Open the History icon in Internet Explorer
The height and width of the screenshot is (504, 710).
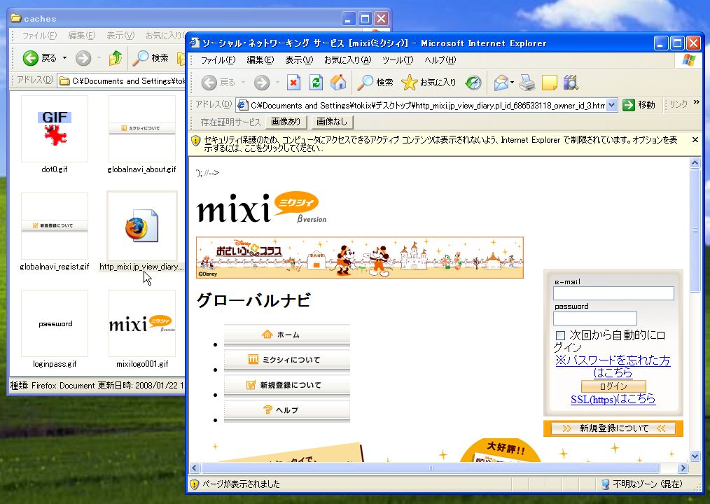(473, 83)
